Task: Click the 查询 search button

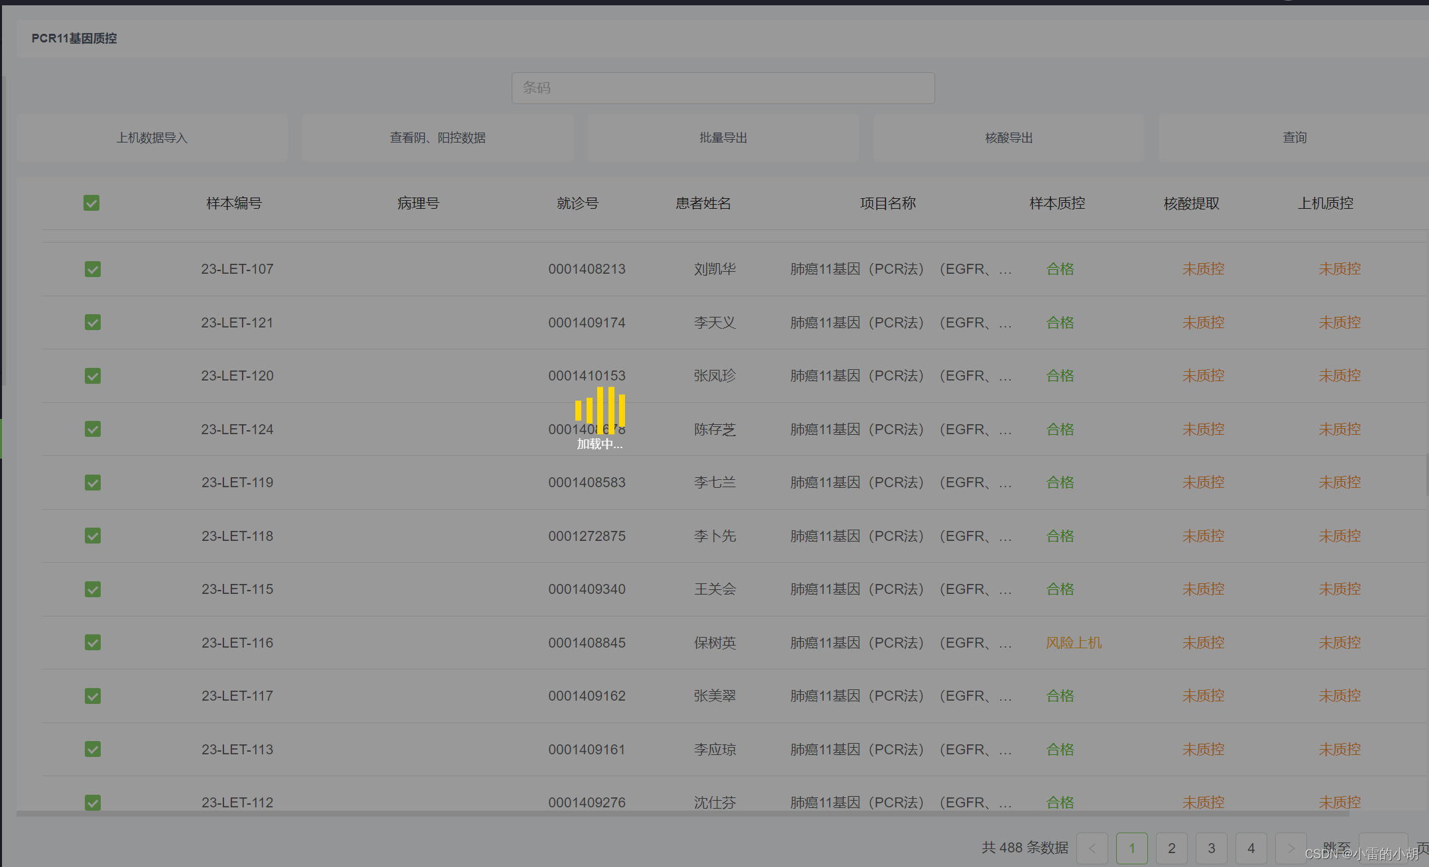Action: point(1294,138)
